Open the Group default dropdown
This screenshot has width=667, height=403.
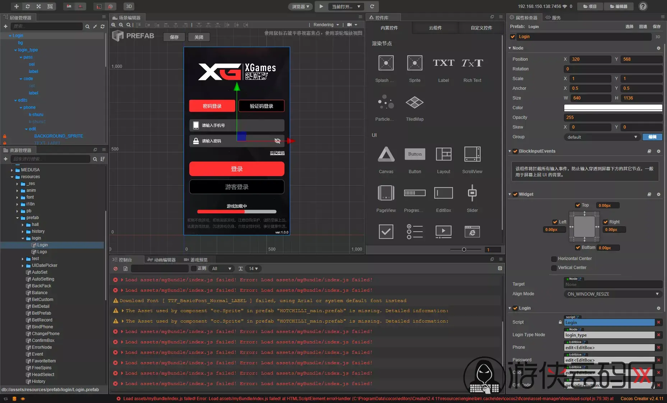[x=602, y=137]
